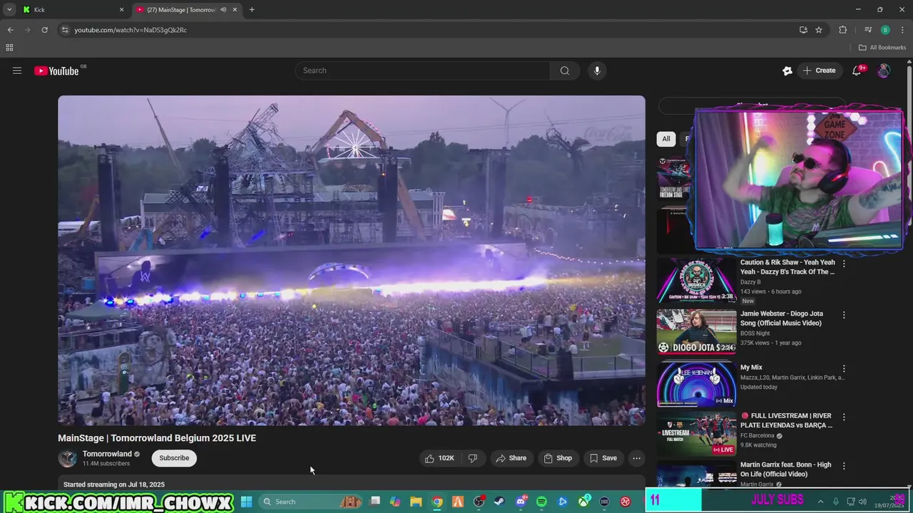The image size is (913, 513).
Task: Bookmark this page with star icon
Action: 819,30
